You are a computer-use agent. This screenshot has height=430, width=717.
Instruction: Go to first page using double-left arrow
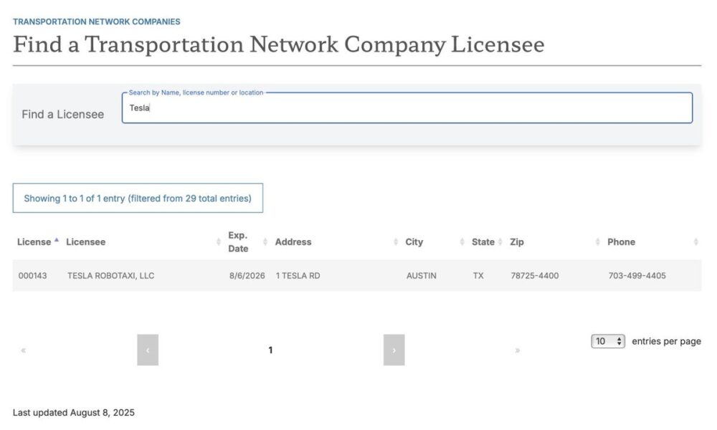(24, 350)
